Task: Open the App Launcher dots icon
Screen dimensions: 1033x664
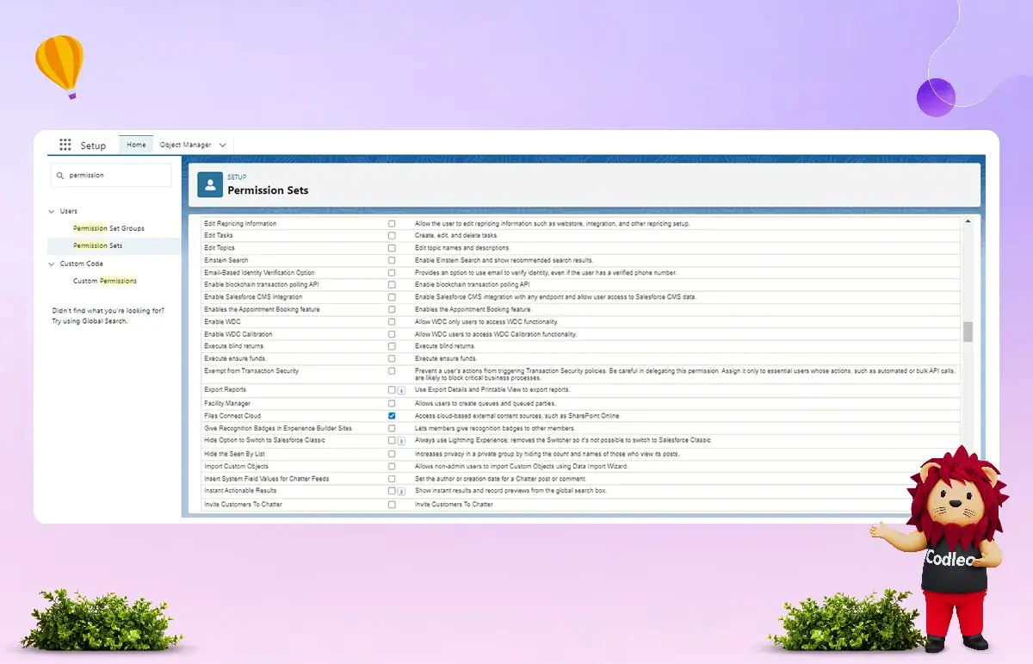Action: pyautogui.click(x=65, y=145)
